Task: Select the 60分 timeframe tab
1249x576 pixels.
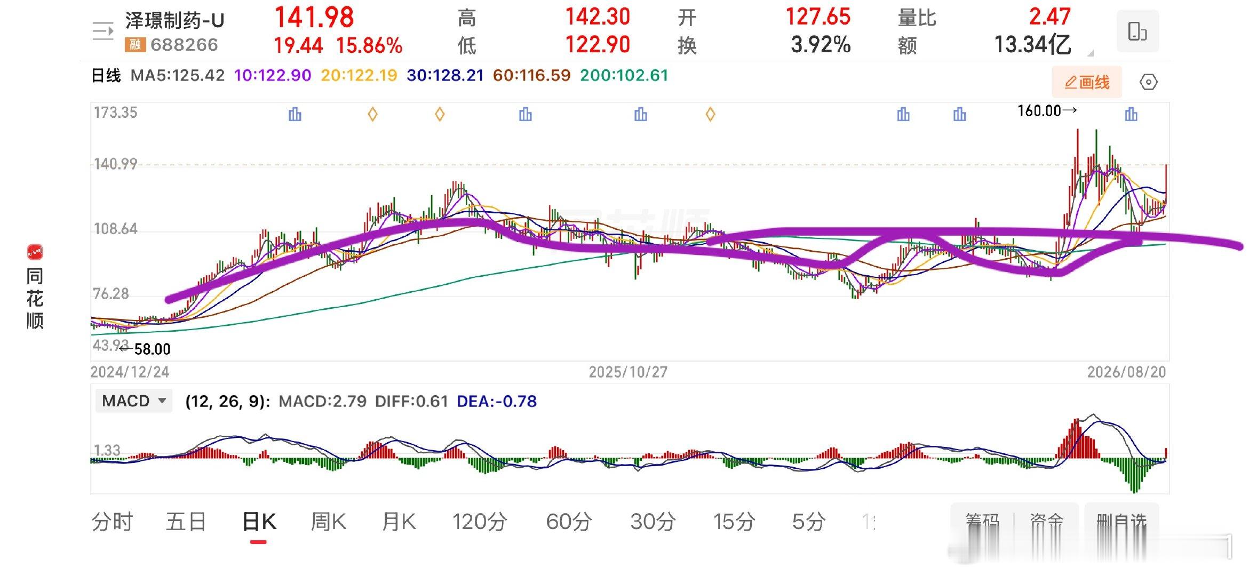Action: pos(569,522)
